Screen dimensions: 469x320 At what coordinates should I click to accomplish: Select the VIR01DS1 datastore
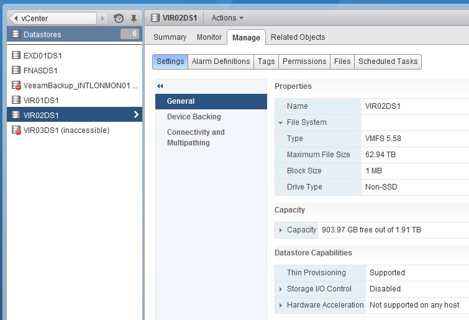click(x=41, y=100)
